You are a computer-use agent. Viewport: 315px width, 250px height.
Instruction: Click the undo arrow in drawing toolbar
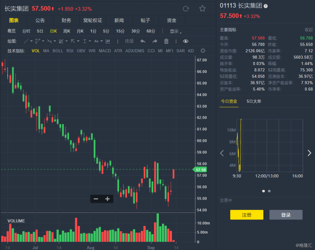click(x=142, y=41)
